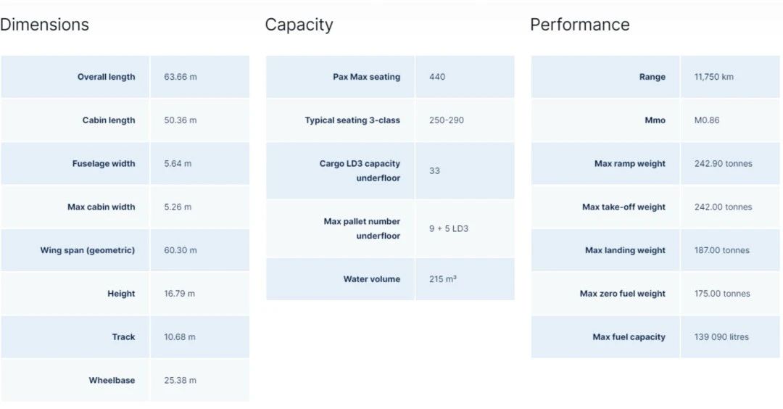Click the 187.00 tonnes landing weight value
This screenshot has width=783, height=409.
coord(721,250)
